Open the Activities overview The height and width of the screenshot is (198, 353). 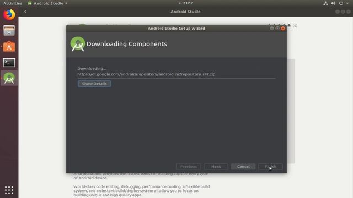click(13, 3)
